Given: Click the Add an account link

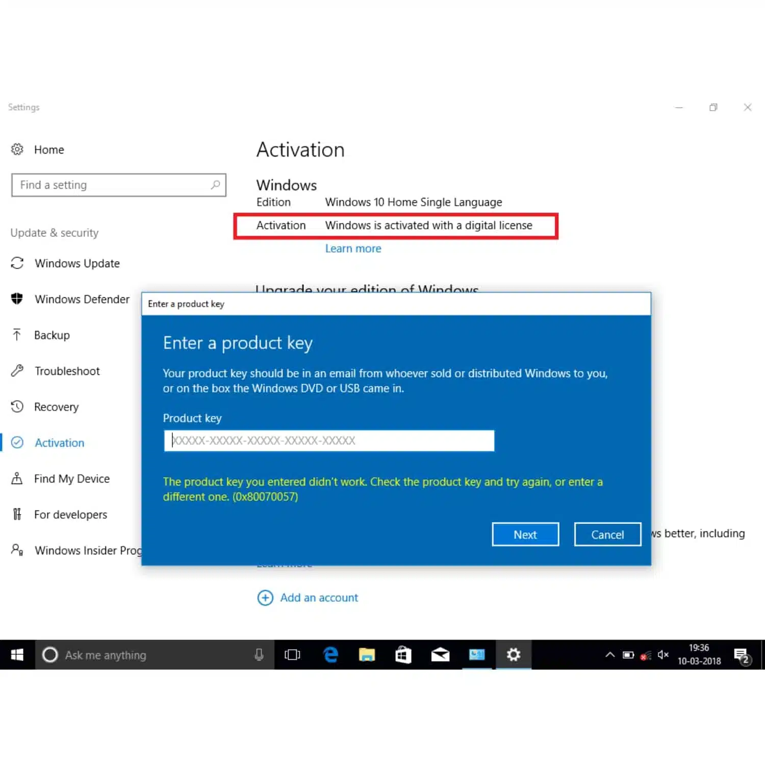Looking at the screenshot, I should tap(319, 598).
